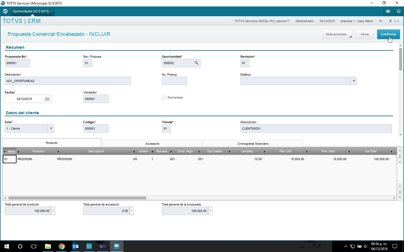The image size is (404, 252).
Task: Click help icon next to Total general de la propuesta
Action: [210, 211]
